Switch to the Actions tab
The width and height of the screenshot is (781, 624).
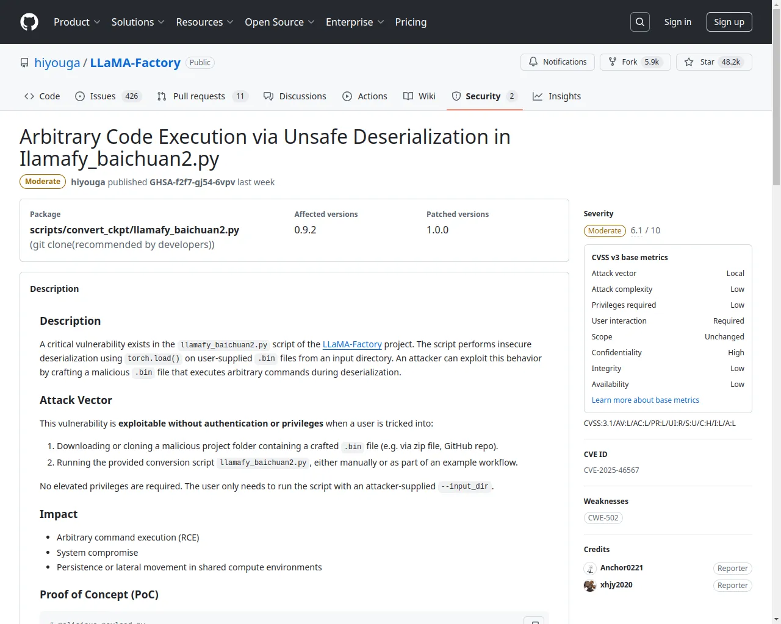[365, 96]
